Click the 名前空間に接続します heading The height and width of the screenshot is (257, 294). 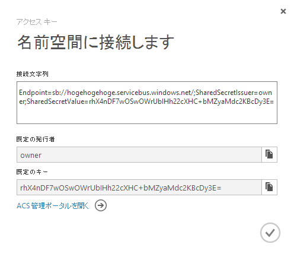coord(95,42)
